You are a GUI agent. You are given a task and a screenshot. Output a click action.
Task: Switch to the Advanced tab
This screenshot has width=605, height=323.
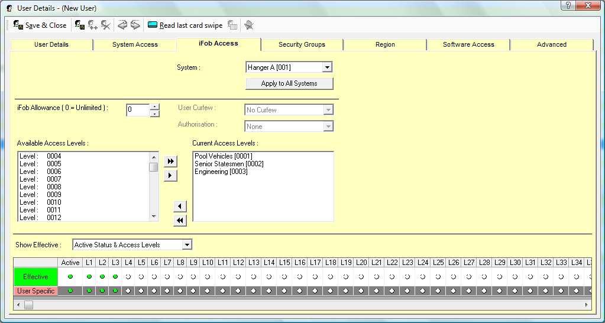552,44
